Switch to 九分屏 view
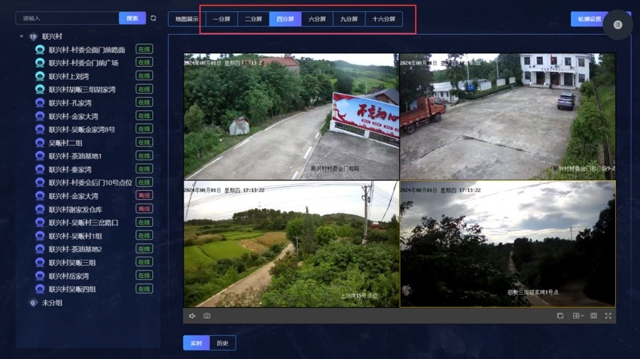 (349, 19)
